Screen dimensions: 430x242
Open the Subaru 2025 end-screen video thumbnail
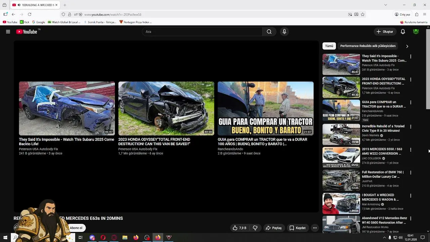67,108
